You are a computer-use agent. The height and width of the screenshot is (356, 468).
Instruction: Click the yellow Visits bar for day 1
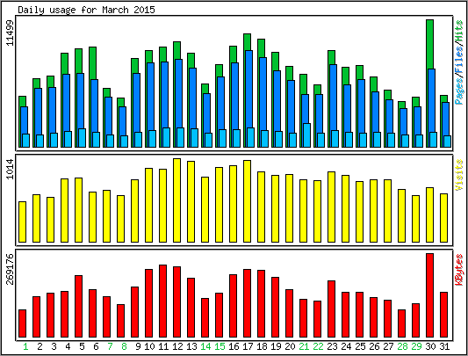click(x=22, y=222)
